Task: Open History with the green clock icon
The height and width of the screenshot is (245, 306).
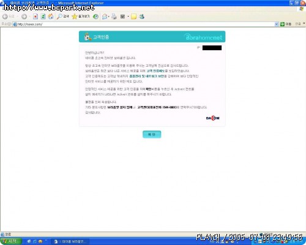Action: pos(95,17)
